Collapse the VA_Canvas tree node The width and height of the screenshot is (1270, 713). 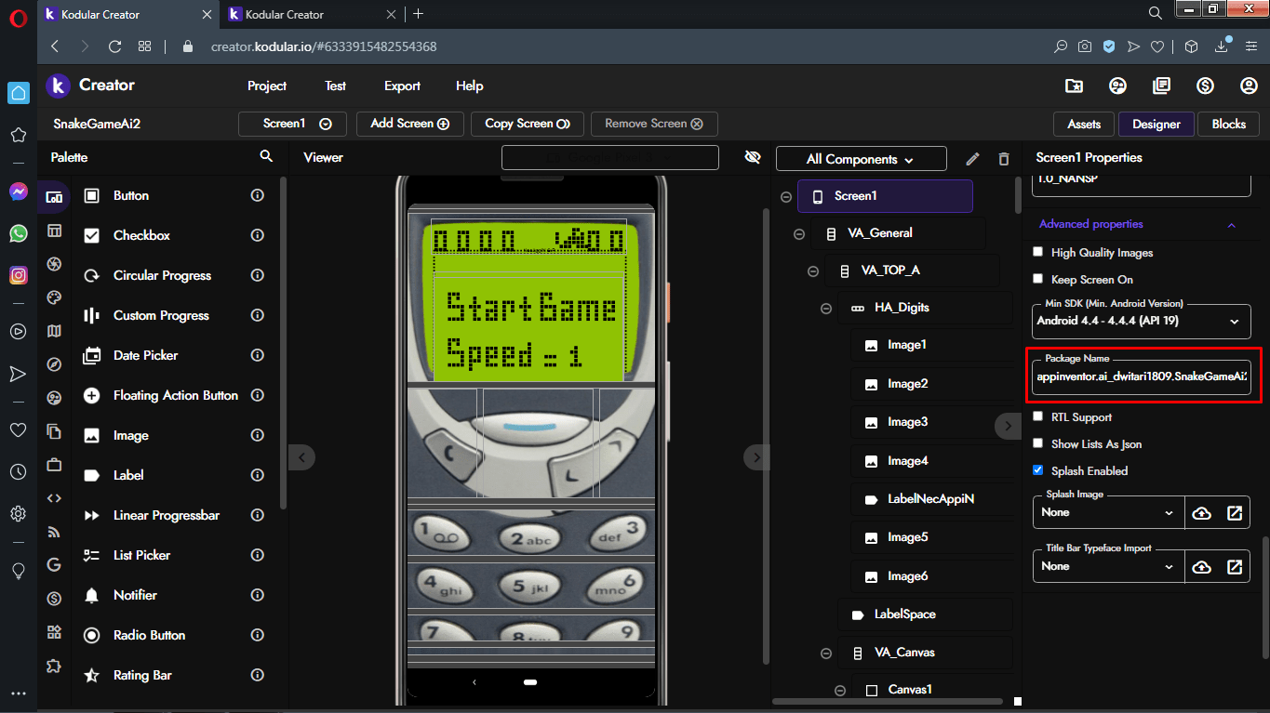tap(826, 654)
